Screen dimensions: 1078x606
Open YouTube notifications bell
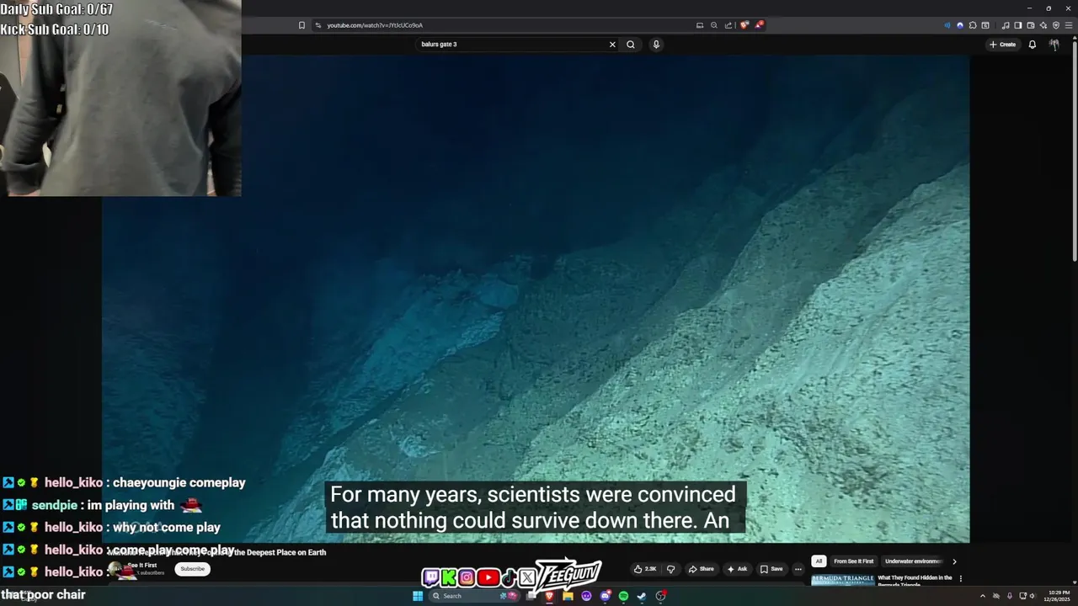(1033, 45)
